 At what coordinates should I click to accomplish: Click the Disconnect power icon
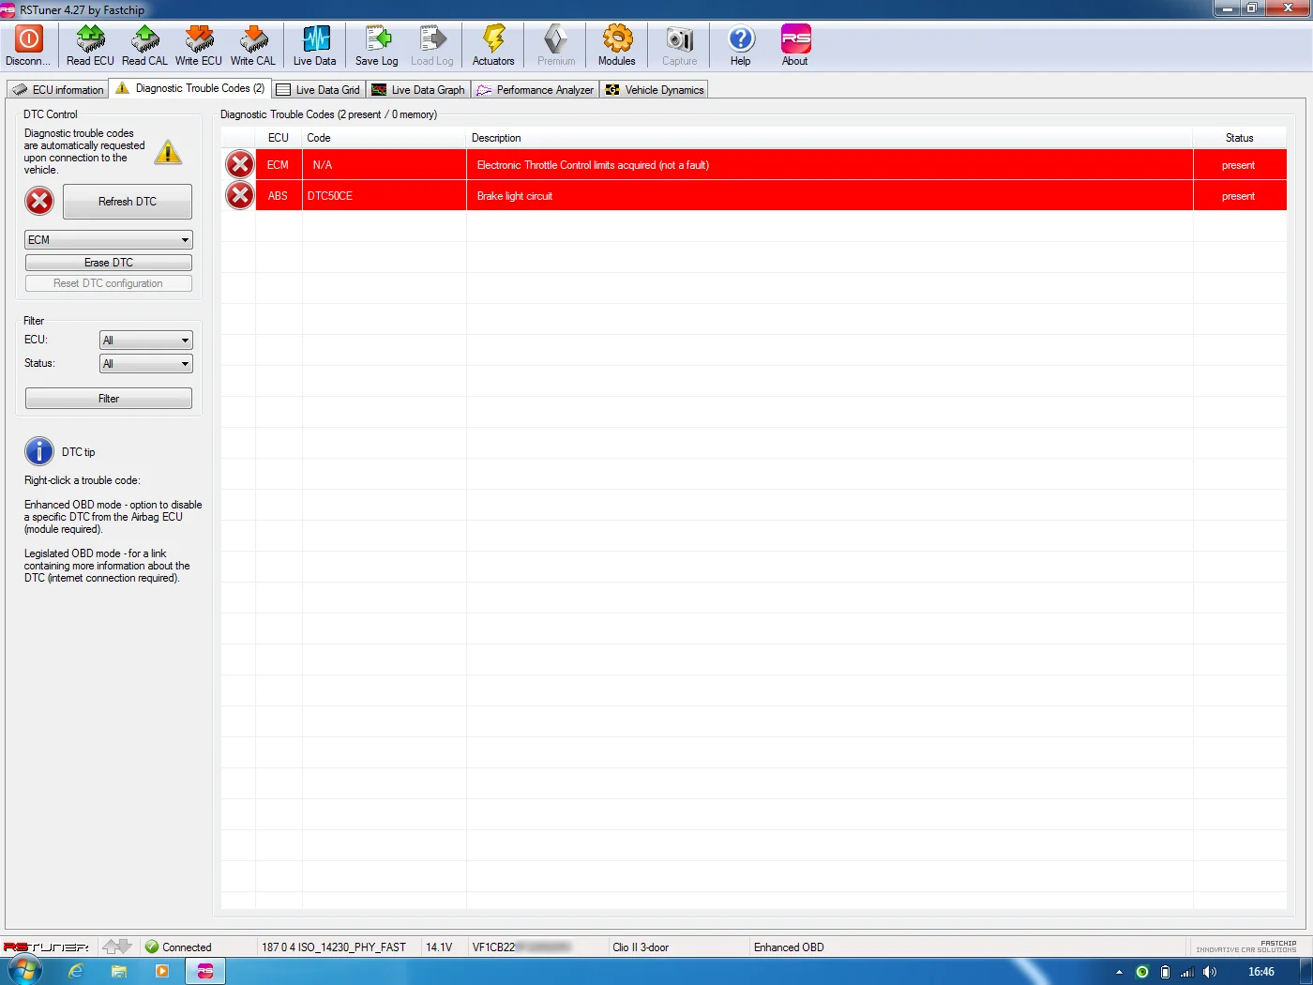(x=29, y=38)
